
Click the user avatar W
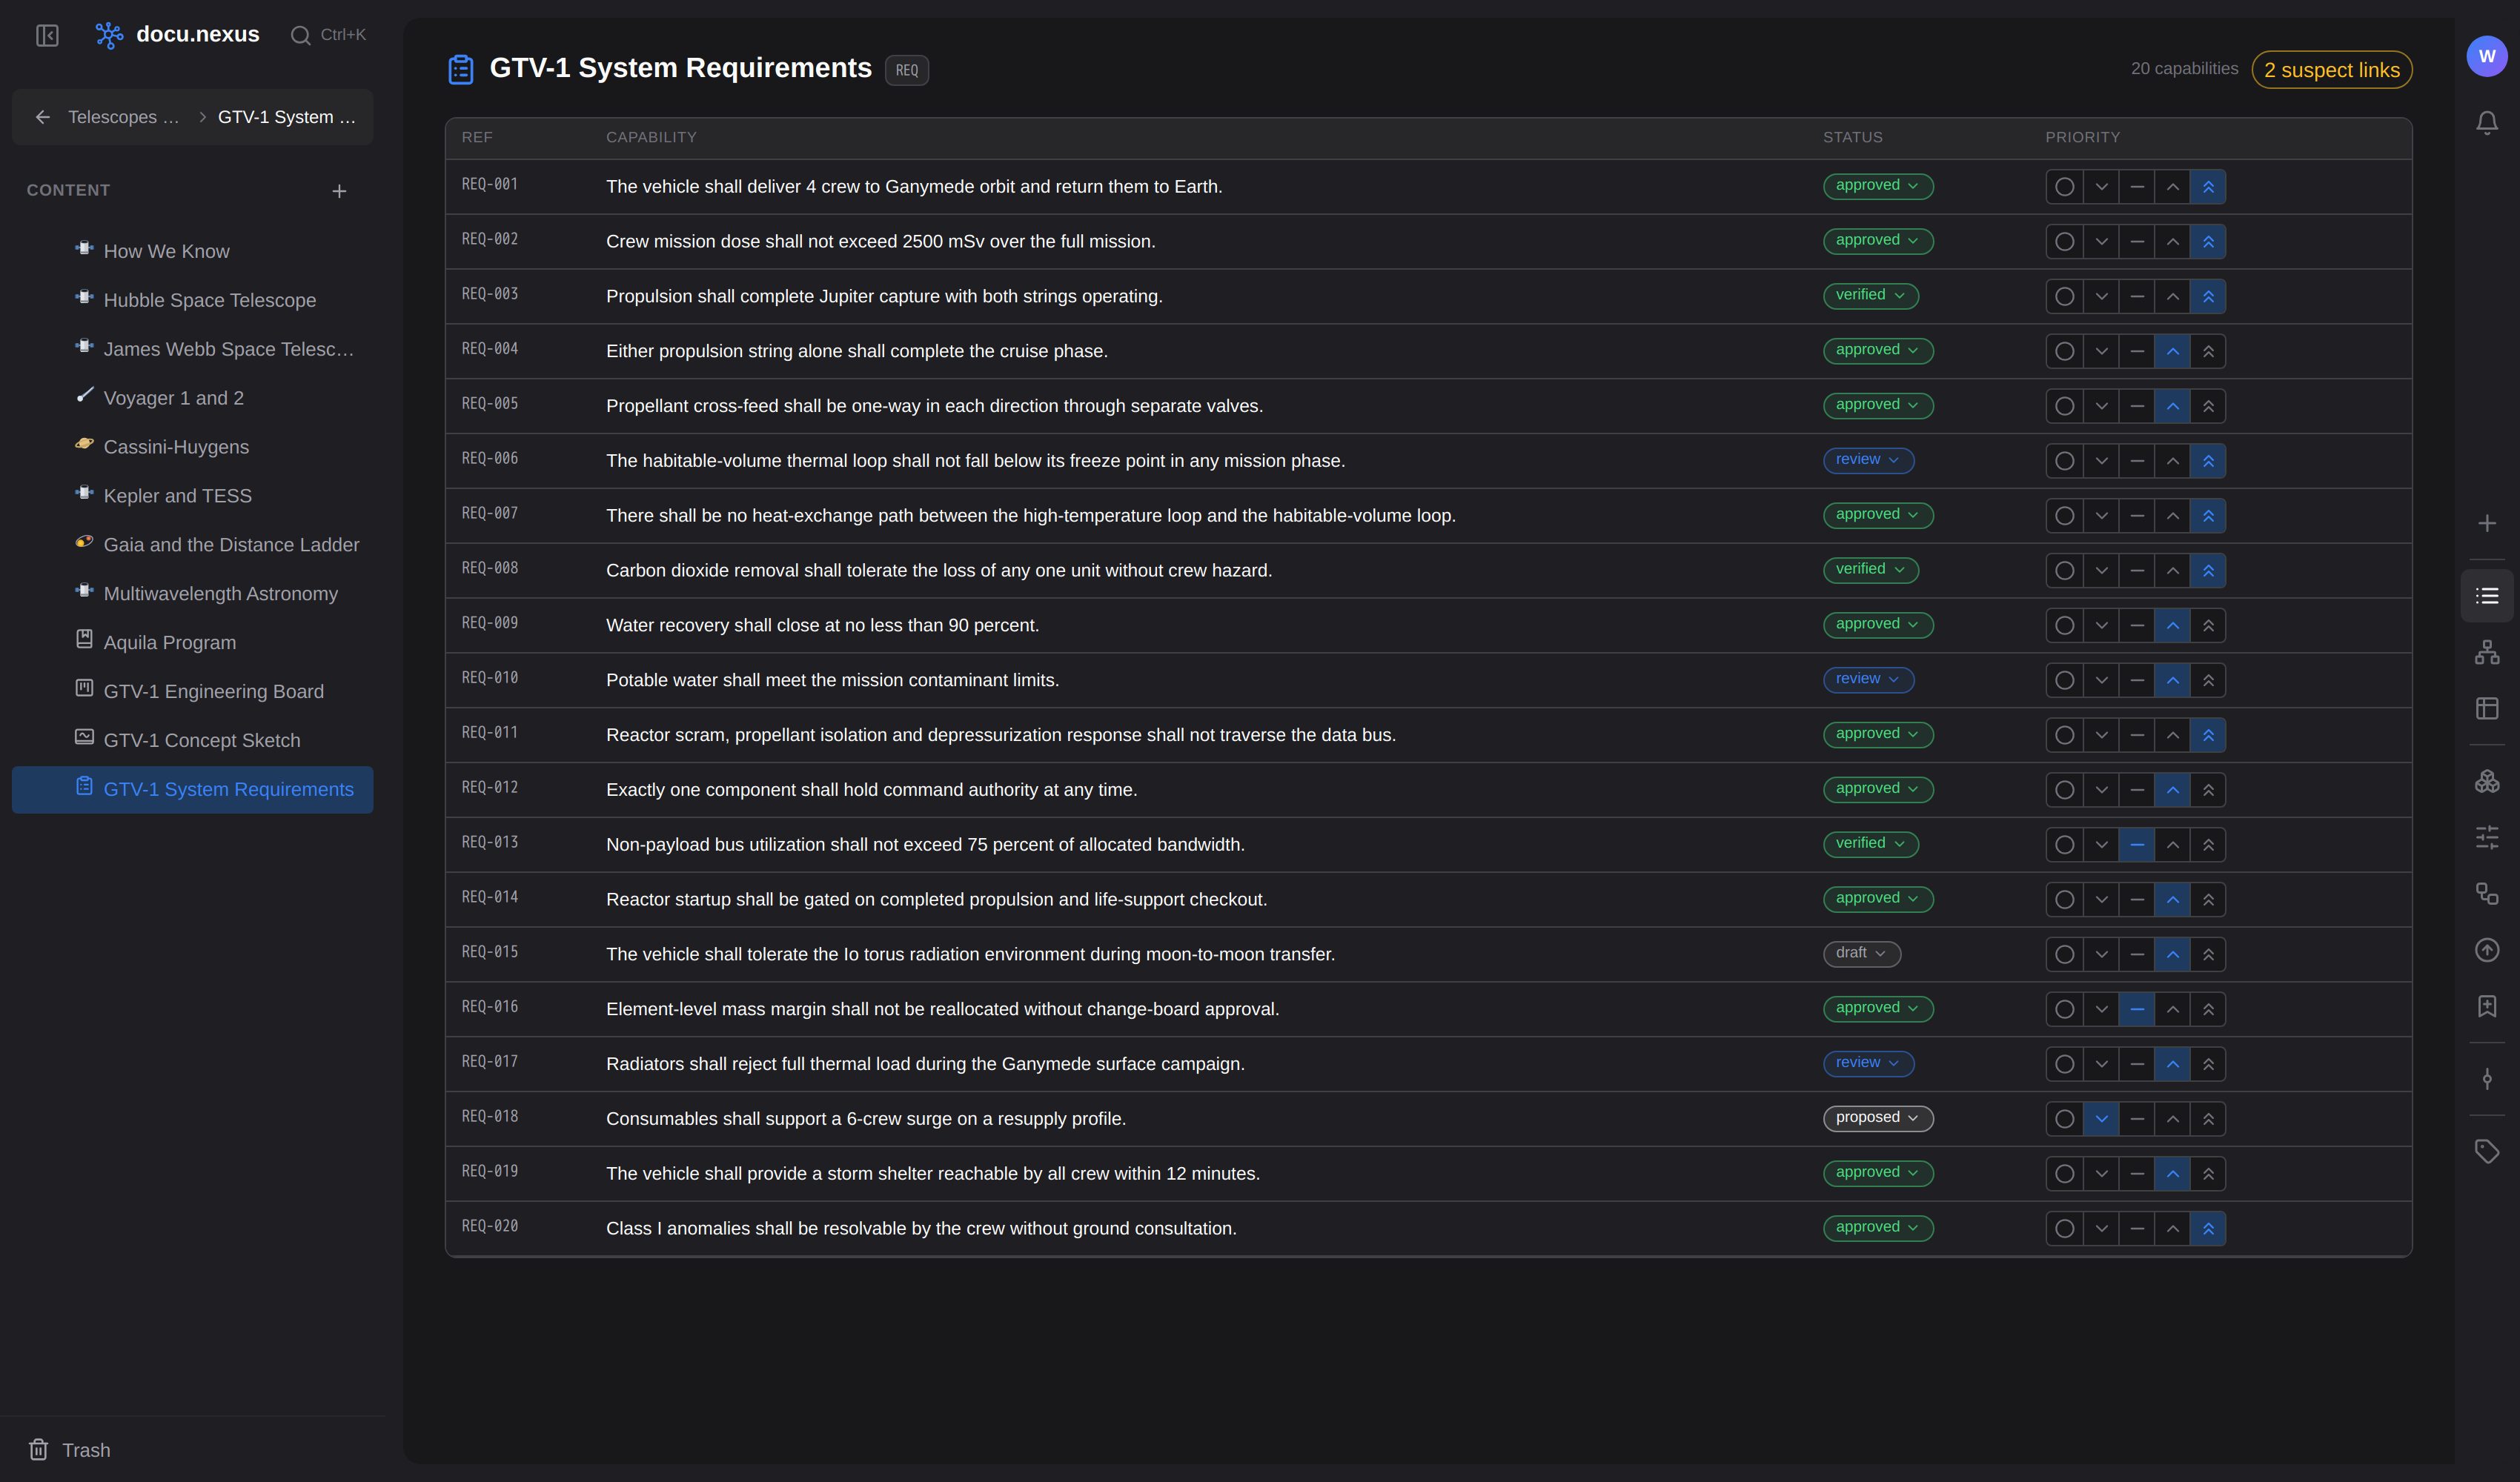click(2487, 56)
